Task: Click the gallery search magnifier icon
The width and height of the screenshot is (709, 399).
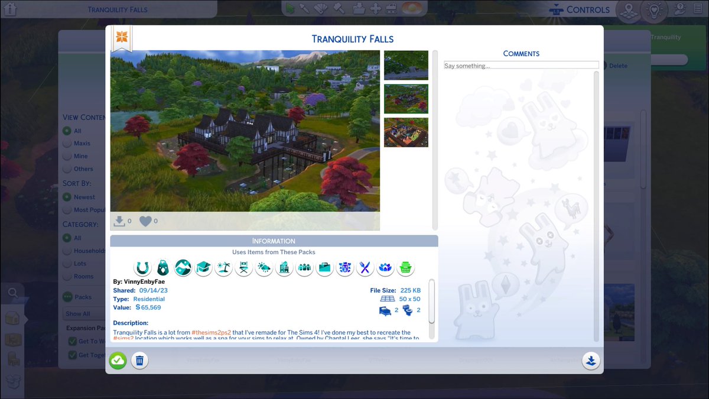Action: 13,293
